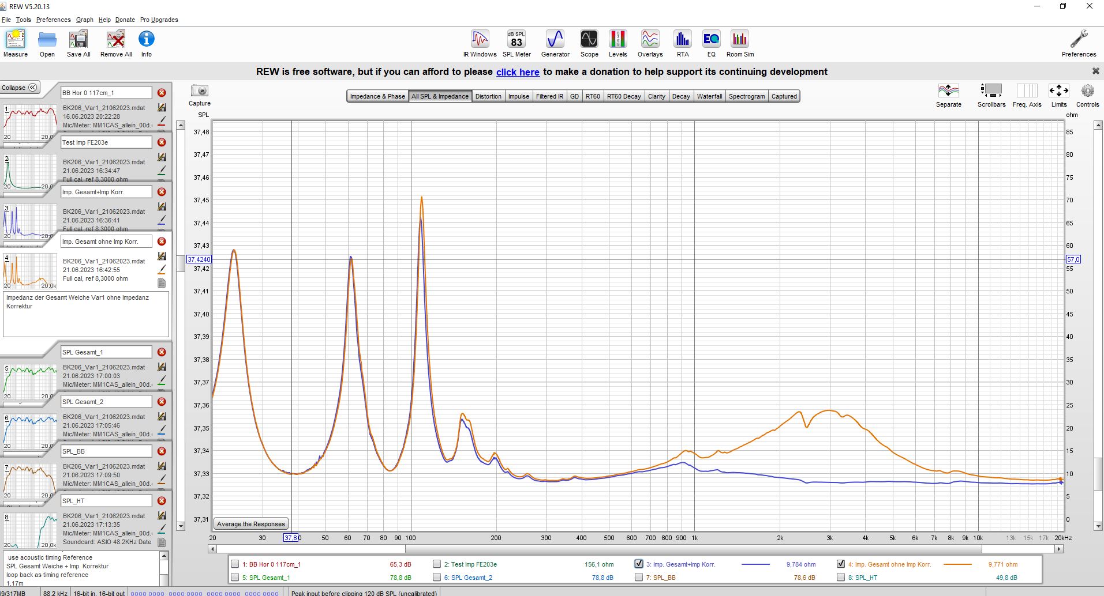Toggle the Freq. Axis icon
Image resolution: width=1104 pixels, height=596 pixels.
click(x=1027, y=95)
